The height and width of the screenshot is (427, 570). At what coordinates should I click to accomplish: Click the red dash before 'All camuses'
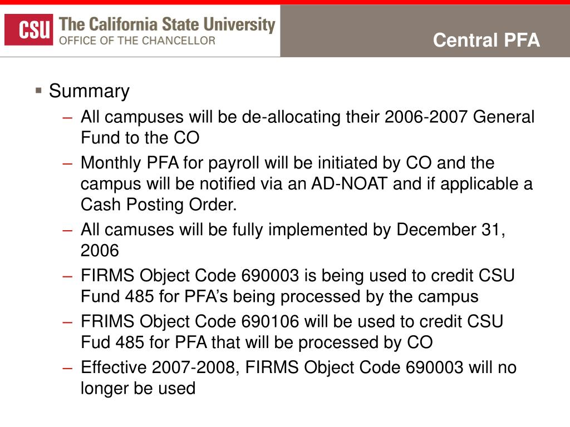click(x=67, y=231)
